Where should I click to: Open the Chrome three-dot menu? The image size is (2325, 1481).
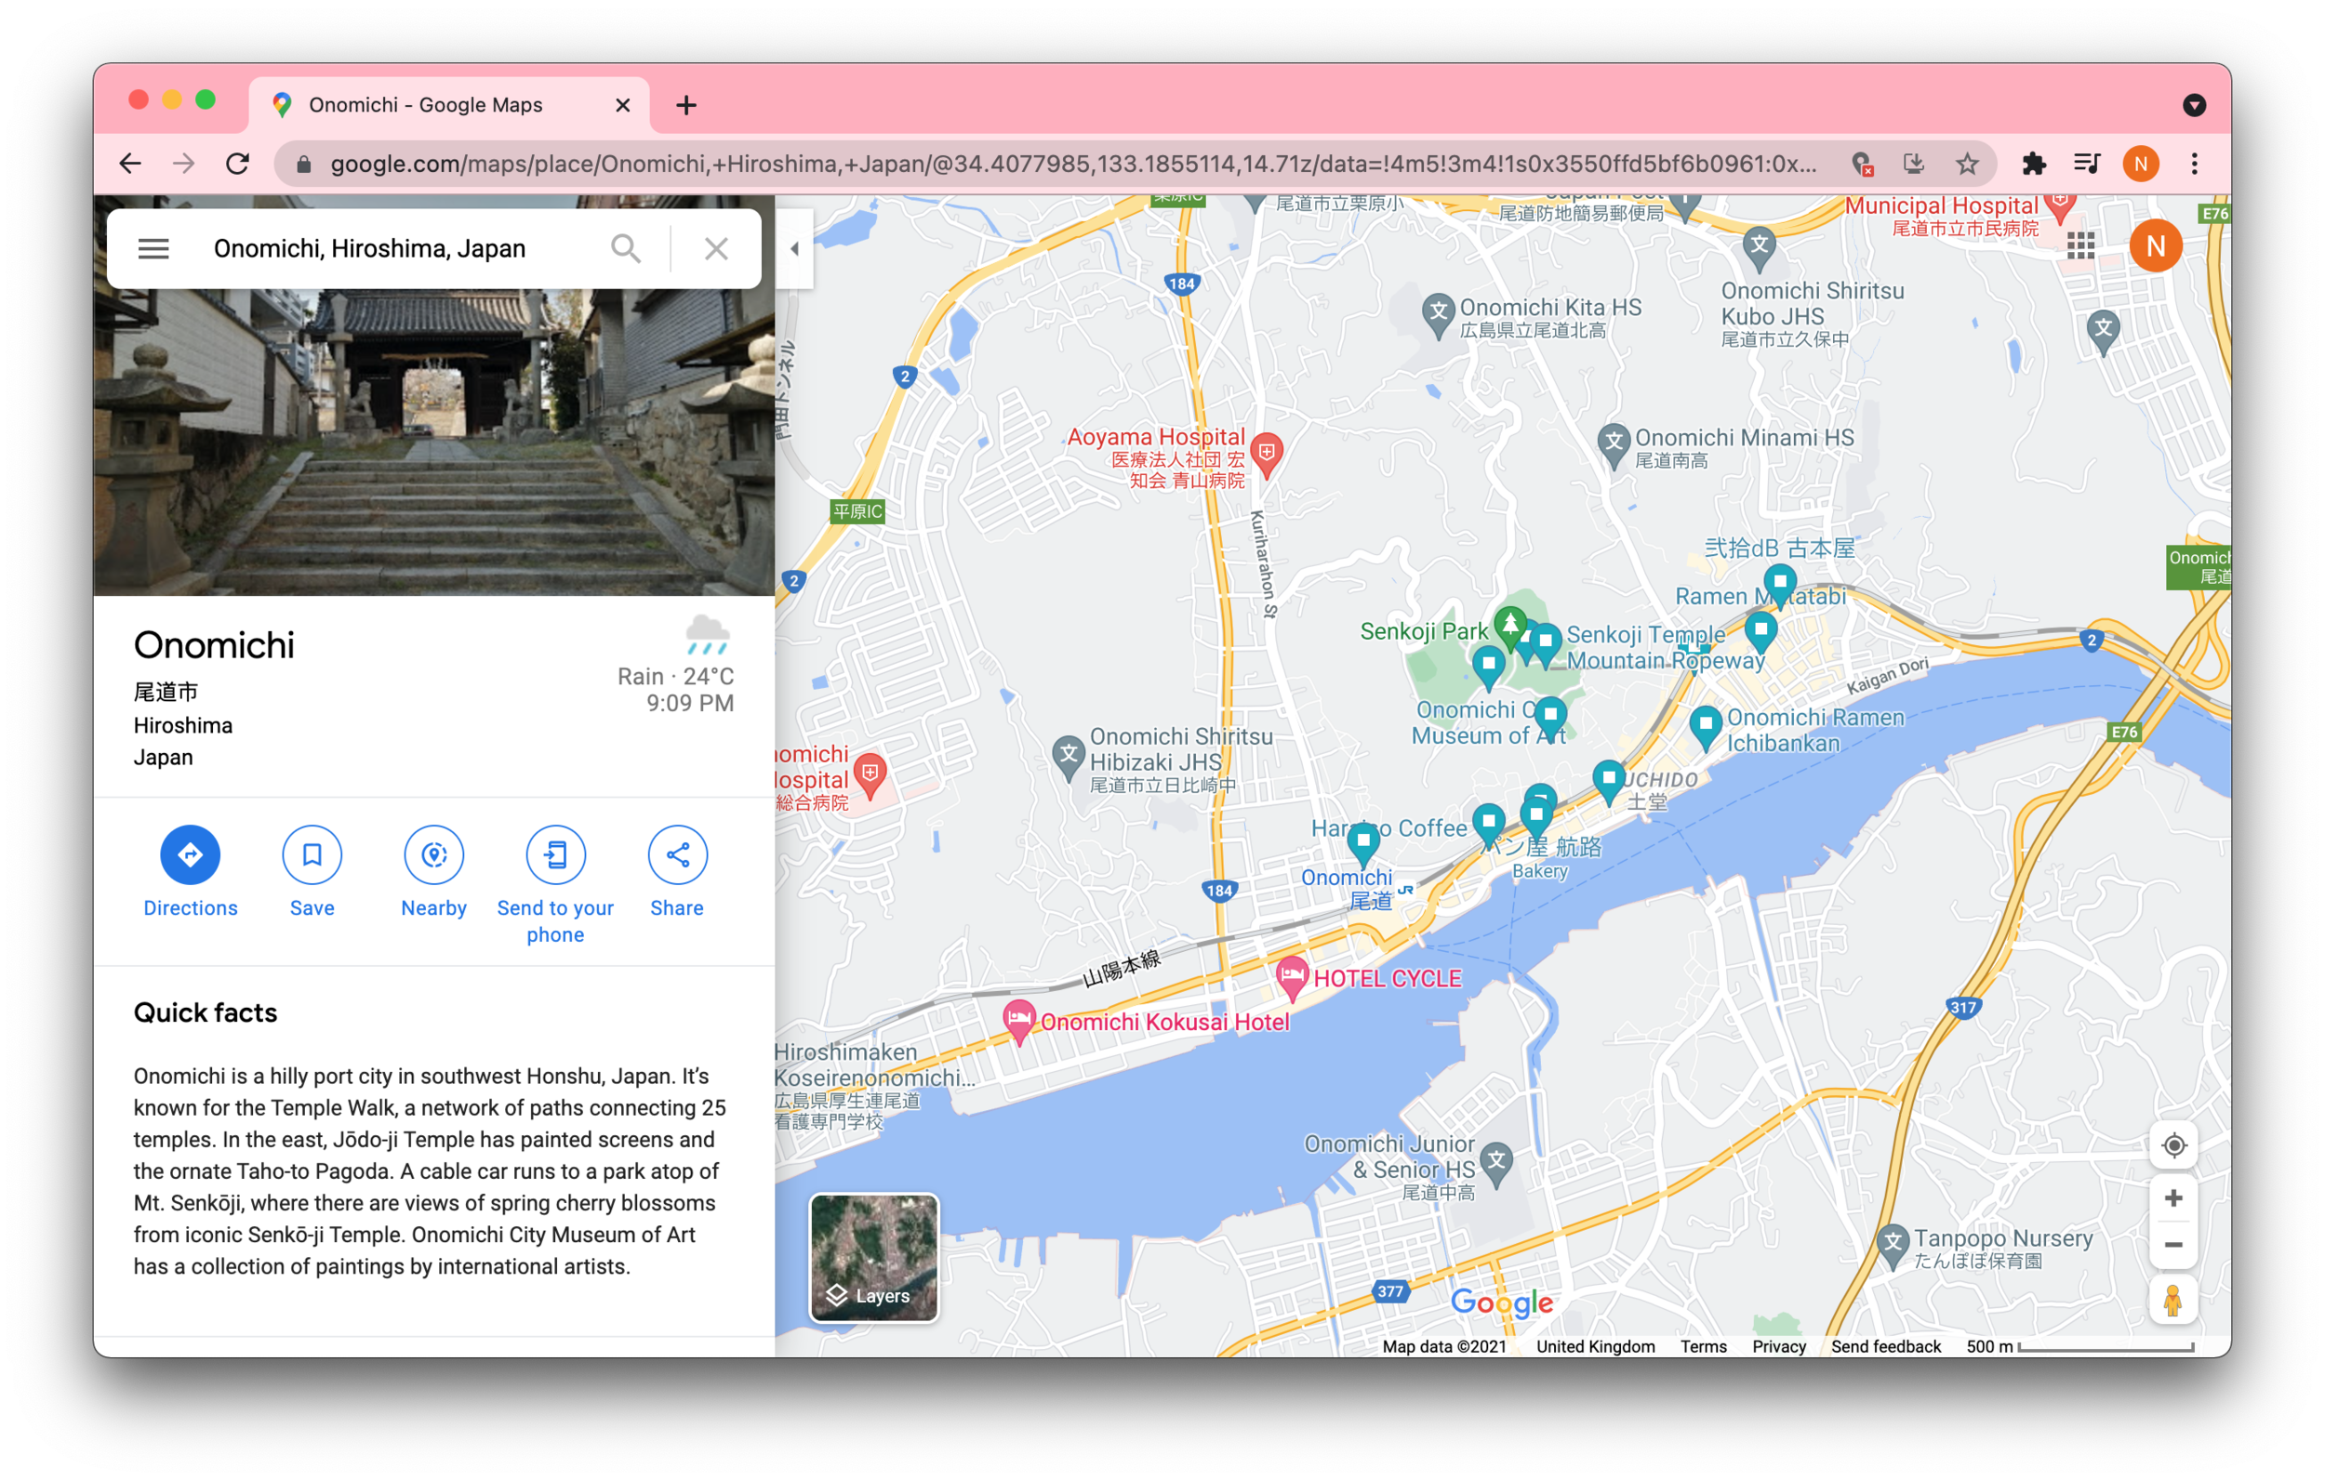(2195, 165)
